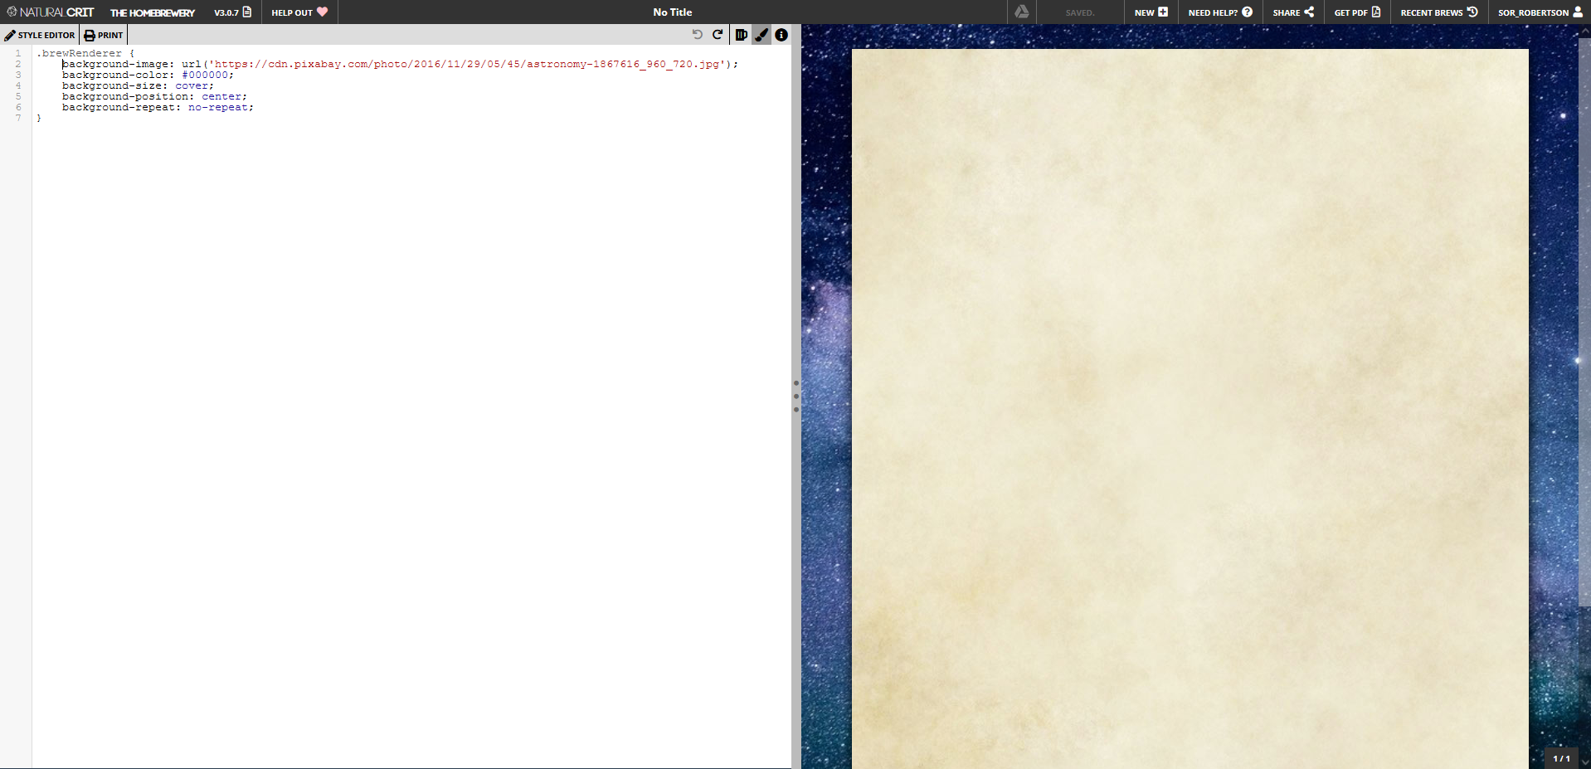
Task: Open the SHARE menu
Action: pyautogui.click(x=1292, y=12)
